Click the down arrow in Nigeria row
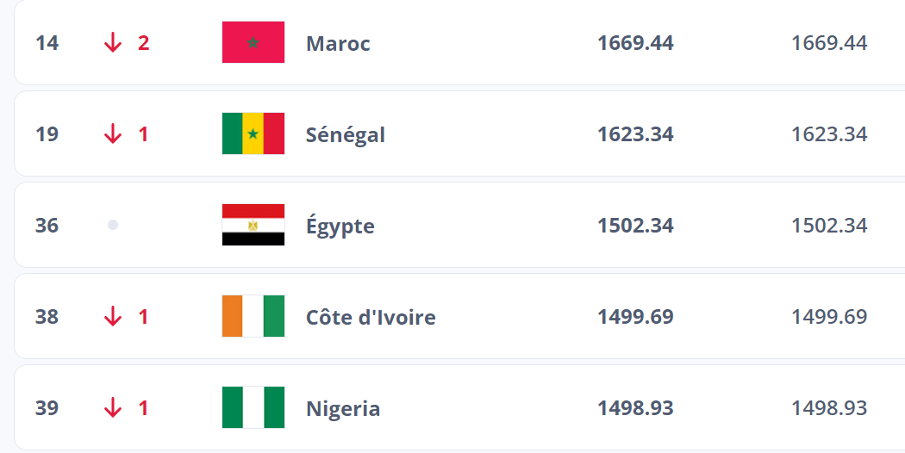 (113, 408)
